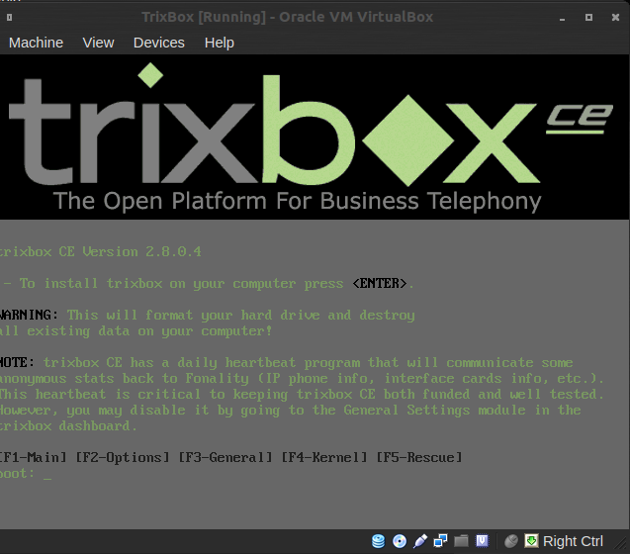The image size is (630, 554).
Task: Click the window menu icon in title bar
Action: pos(9,17)
